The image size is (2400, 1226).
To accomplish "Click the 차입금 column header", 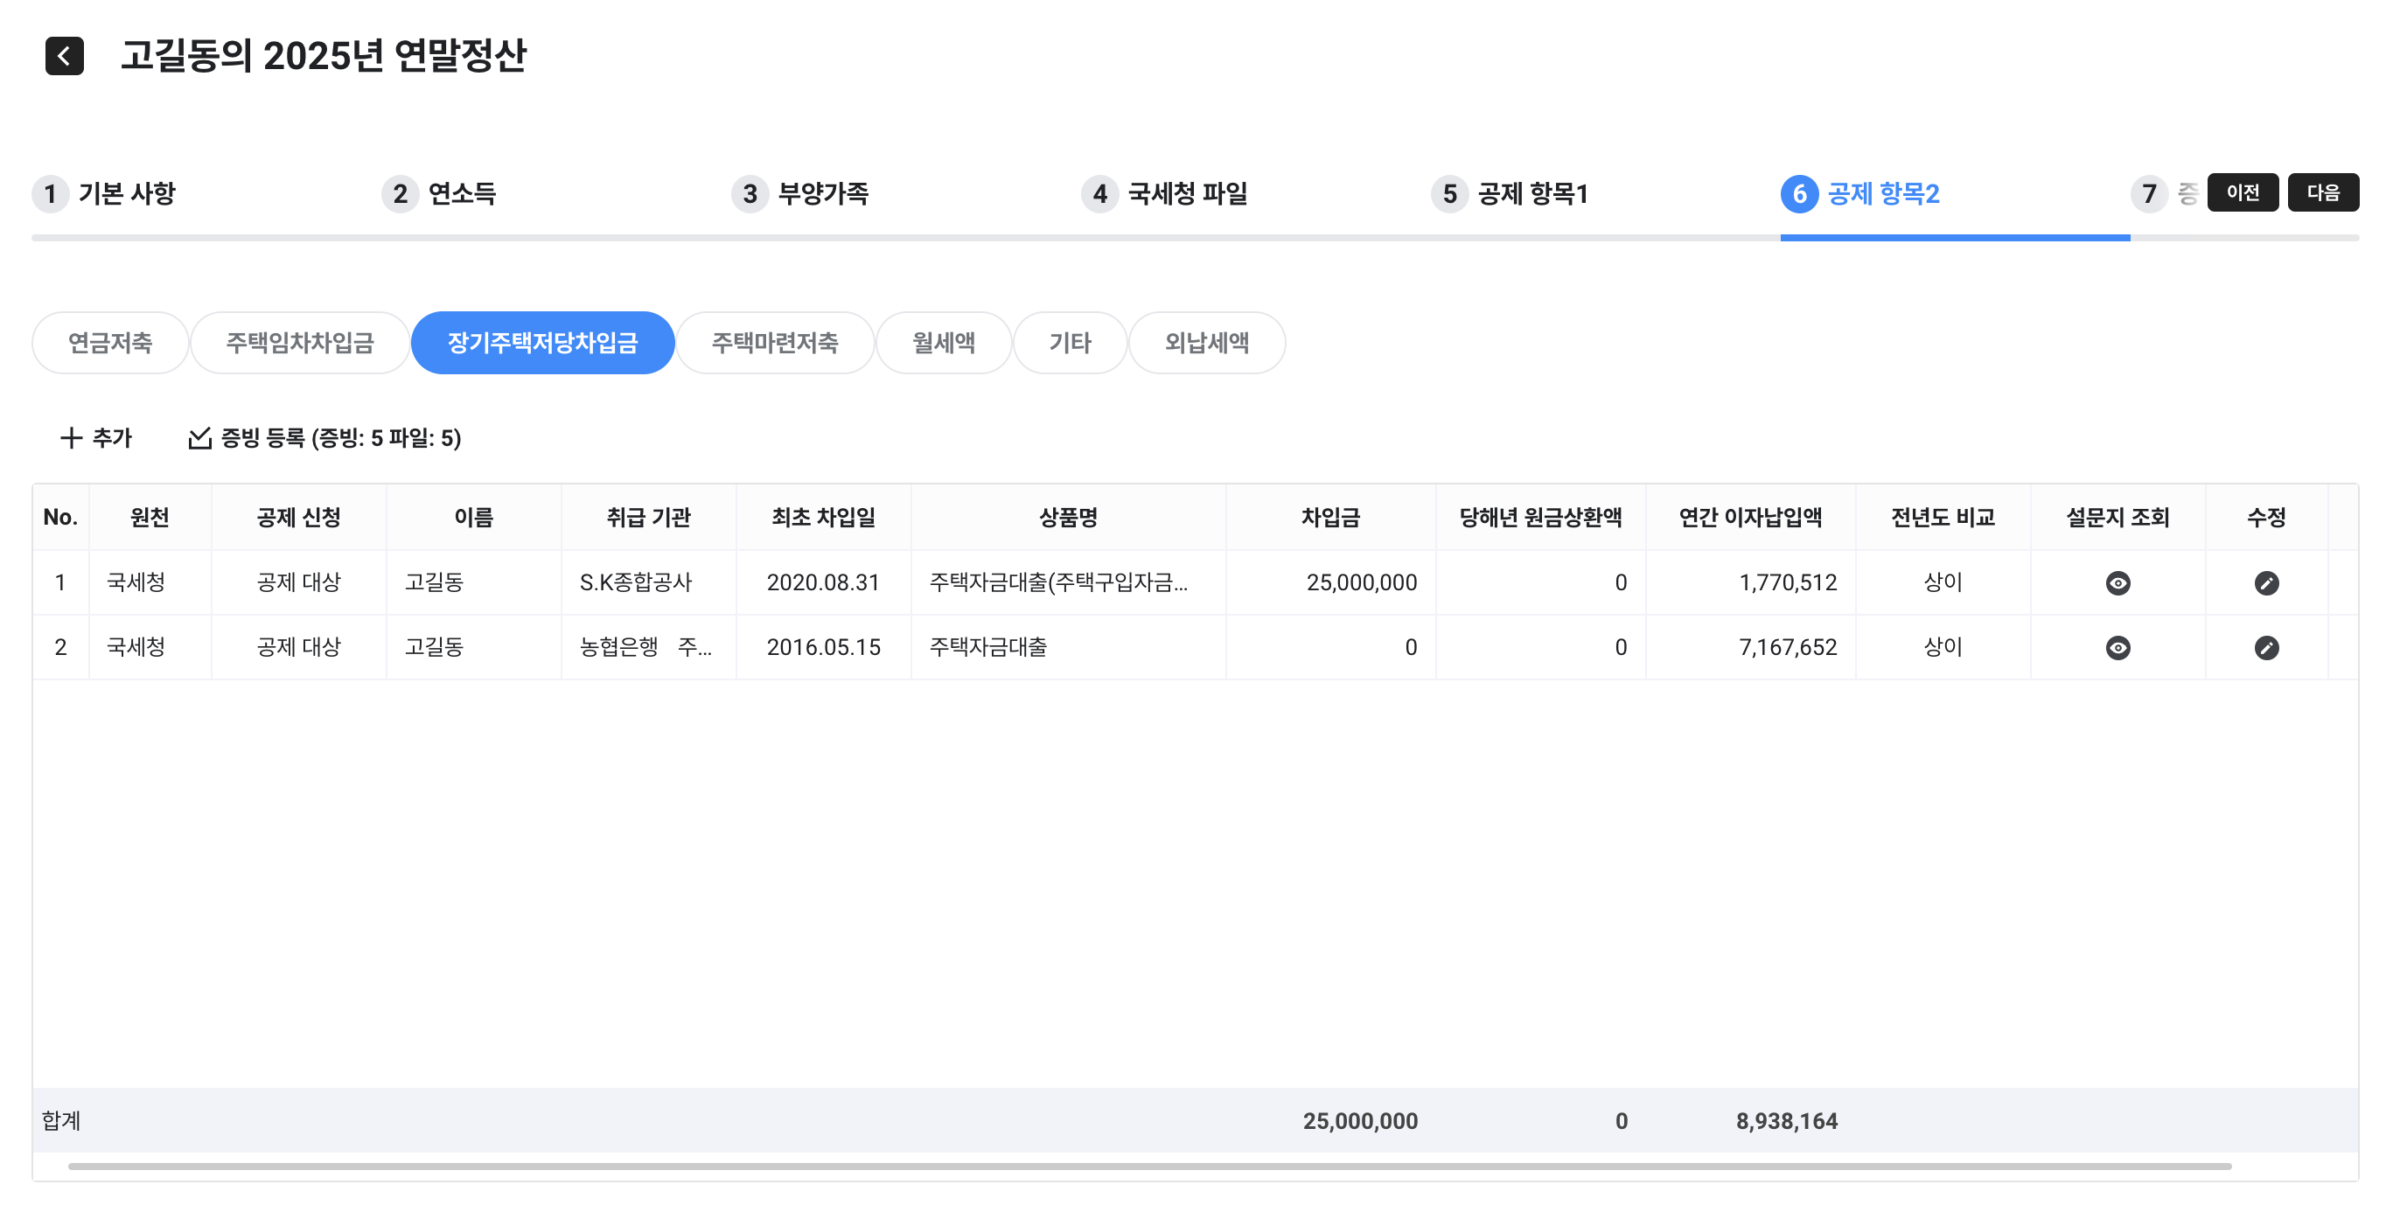I will [1329, 517].
